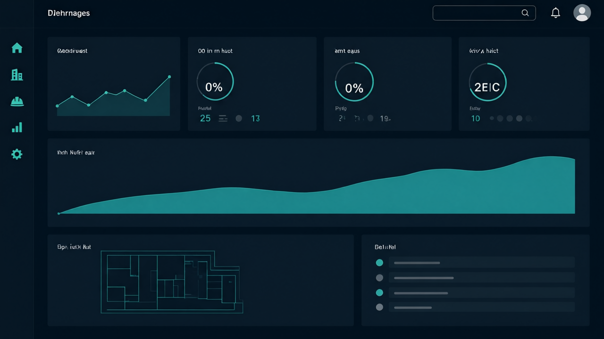Click the large teal area chart
604x339 pixels.
(317, 185)
